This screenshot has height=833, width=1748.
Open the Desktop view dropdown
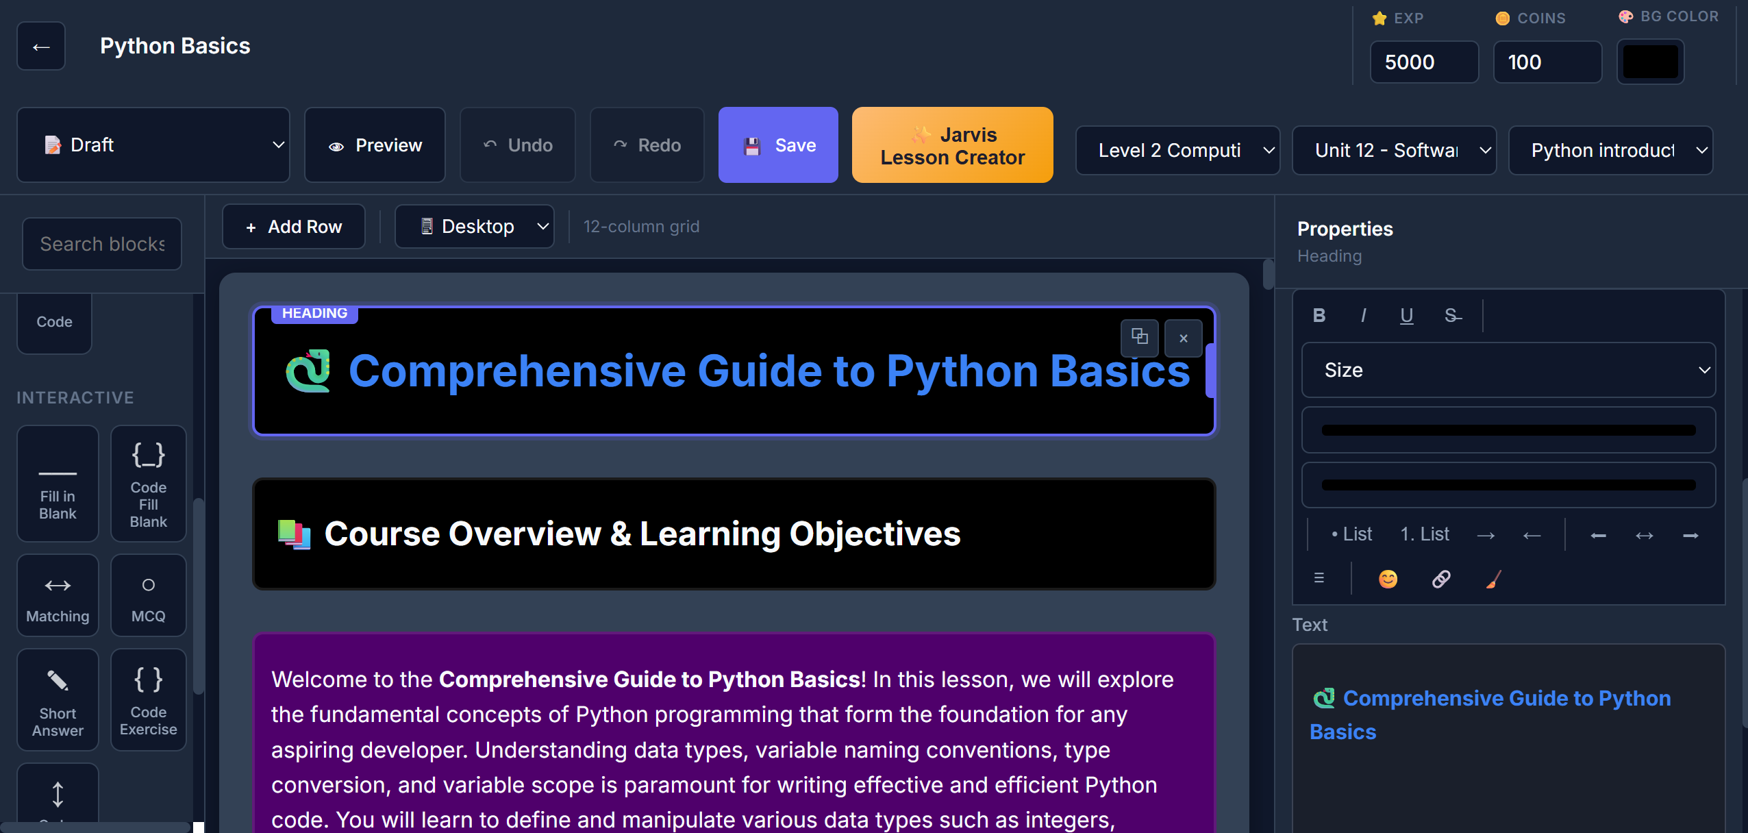point(474,227)
